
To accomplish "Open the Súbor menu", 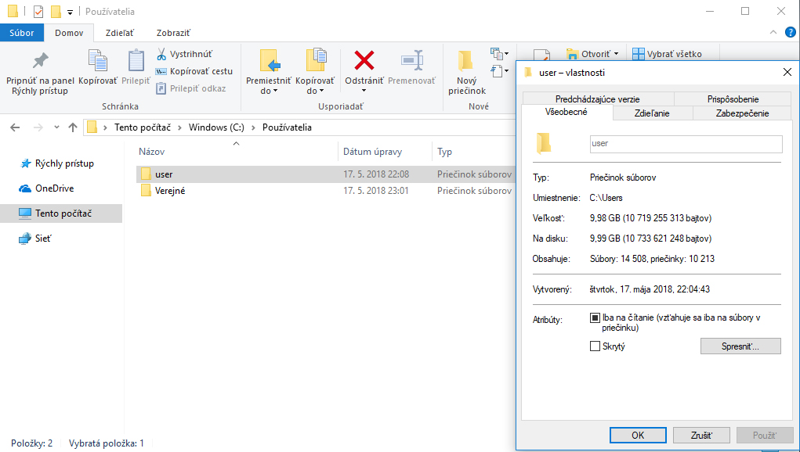I will (21, 33).
